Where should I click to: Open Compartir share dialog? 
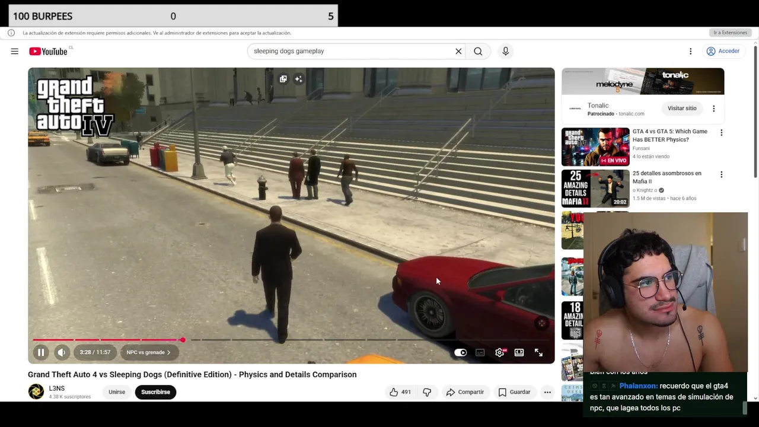pyautogui.click(x=465, y=392)
